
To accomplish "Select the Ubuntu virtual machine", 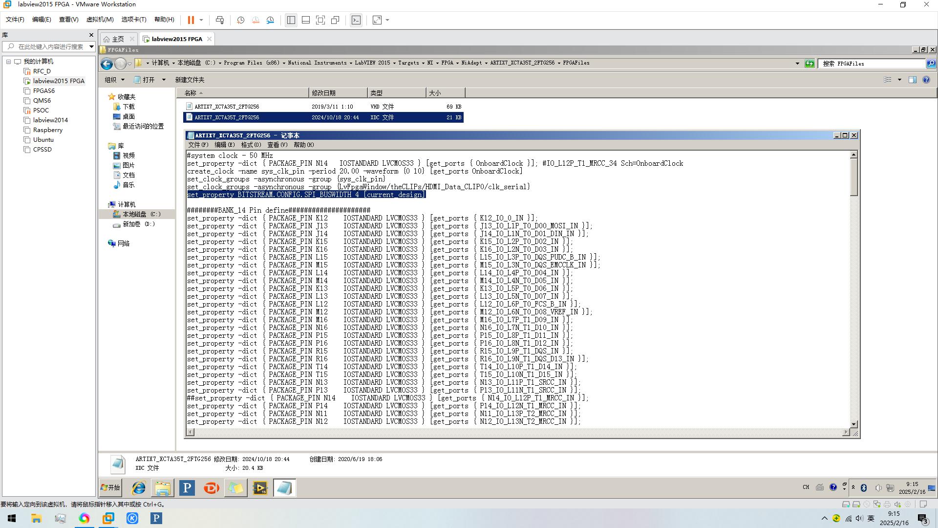I will [43, 140].
